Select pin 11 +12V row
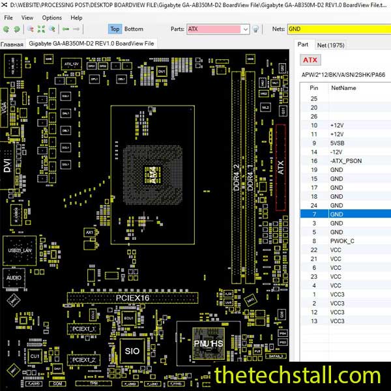The image size is (391, 391). pos(345,134)
